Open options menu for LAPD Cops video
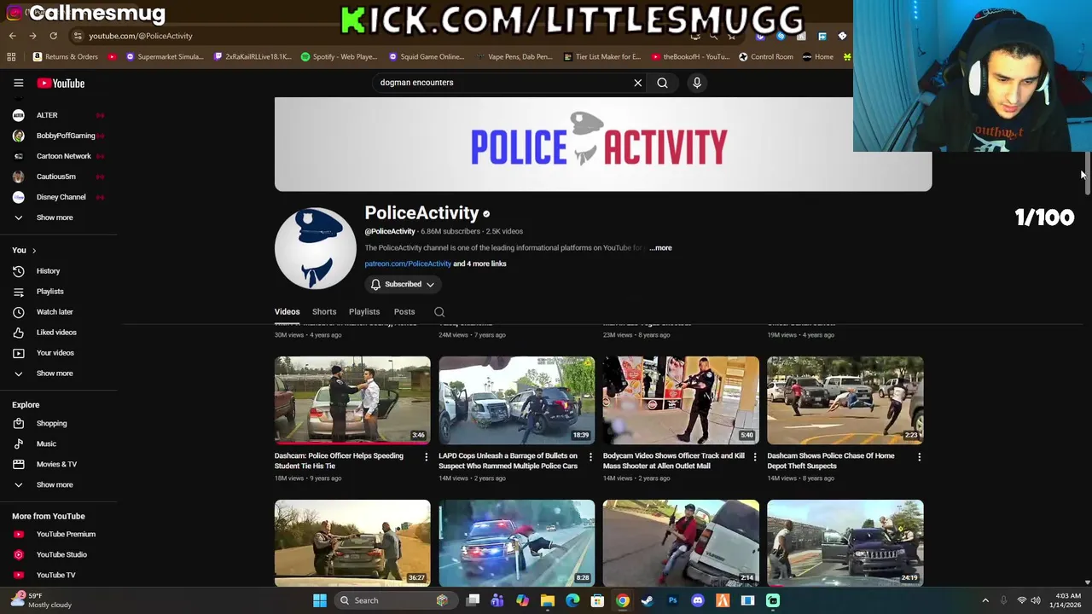The width and height of the screenshot is (1092, 614). (x=590, y=457)
